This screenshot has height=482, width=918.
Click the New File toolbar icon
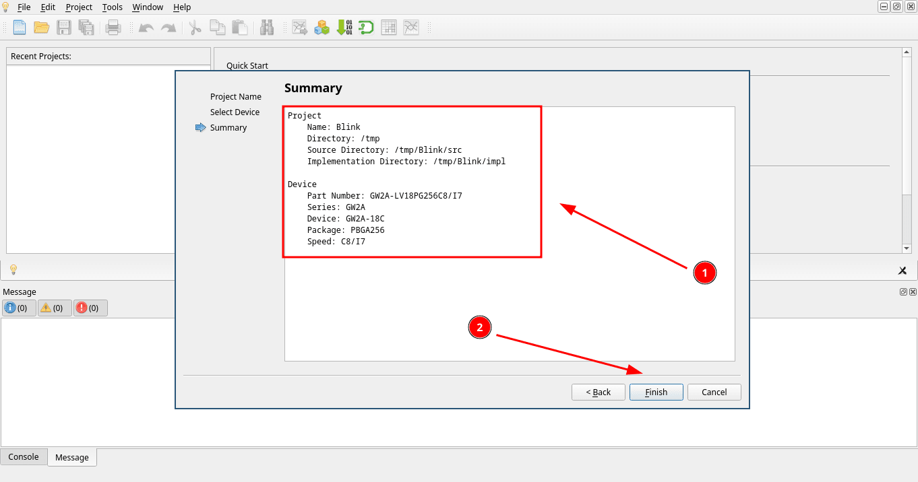20,28
